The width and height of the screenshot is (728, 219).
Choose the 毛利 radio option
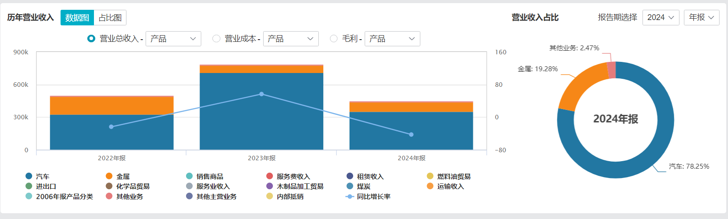point(333,39)
